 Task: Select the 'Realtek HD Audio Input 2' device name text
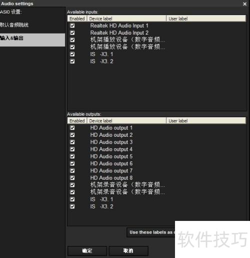click(x=119, y=33)
